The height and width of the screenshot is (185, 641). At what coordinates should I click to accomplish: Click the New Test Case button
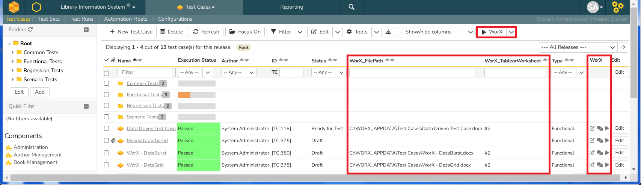click(x=131, y=32)
